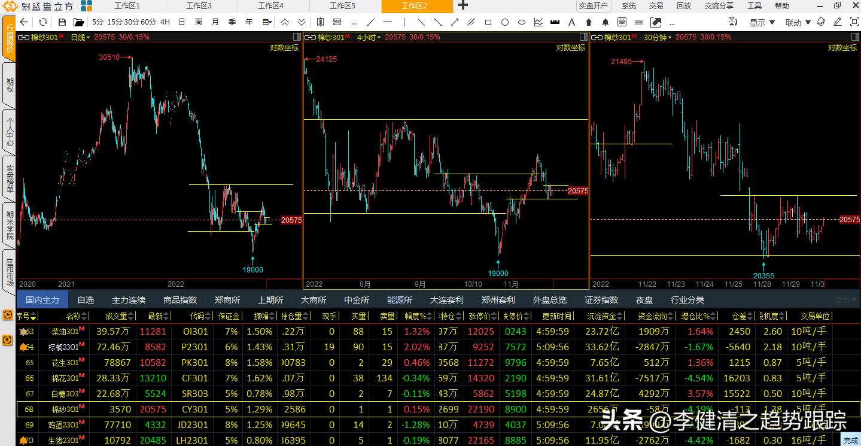The width and height of the screenshot is (861, 446).
Task: Open the custom period '自' dropdown
Action: (x=267, y=22)
